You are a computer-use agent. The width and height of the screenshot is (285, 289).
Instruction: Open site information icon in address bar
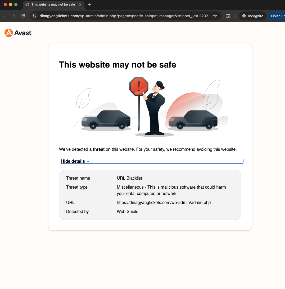click(34, 16)
